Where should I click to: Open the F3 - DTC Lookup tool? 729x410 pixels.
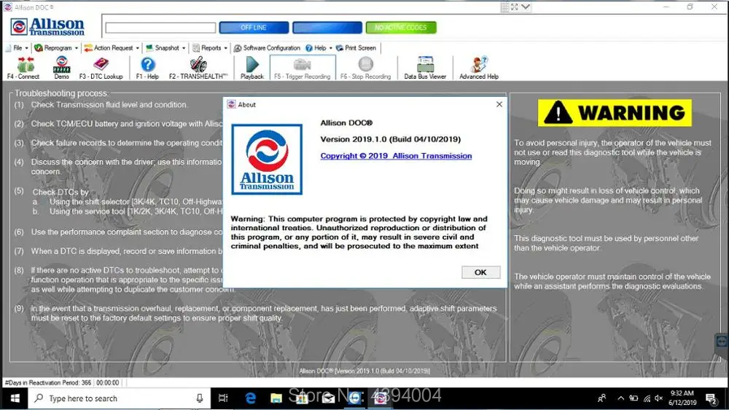tap(101, 68)
